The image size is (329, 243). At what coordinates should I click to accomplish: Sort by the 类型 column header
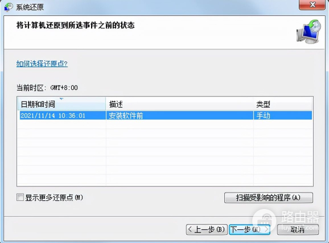point(283,104)
